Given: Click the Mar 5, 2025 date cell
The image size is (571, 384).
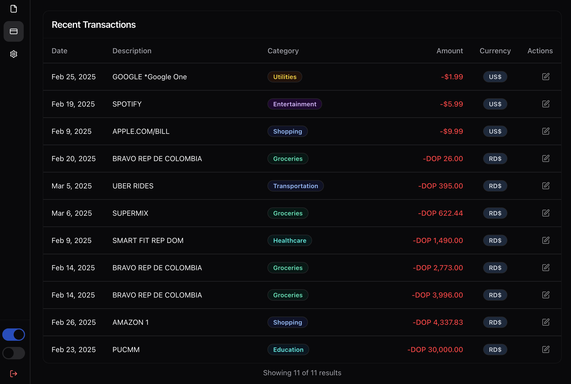Looking at the screenshot, I should click(x=72, y=186).
